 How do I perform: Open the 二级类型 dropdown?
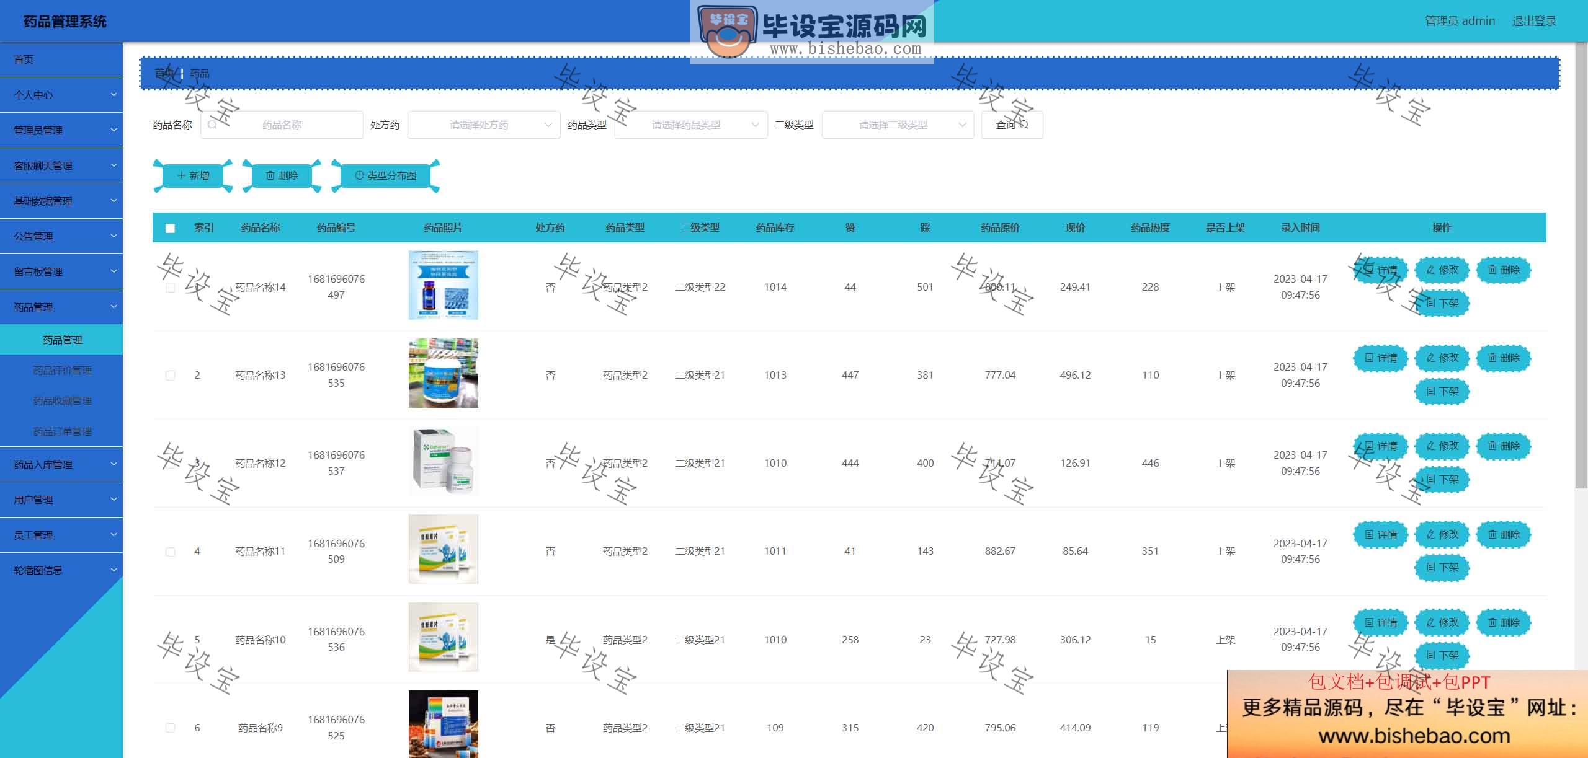[x=898, y=125]
